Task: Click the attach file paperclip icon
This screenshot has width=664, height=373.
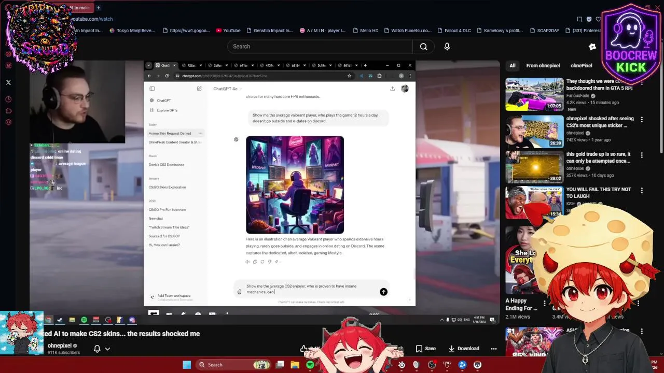Action: point(239,292)
